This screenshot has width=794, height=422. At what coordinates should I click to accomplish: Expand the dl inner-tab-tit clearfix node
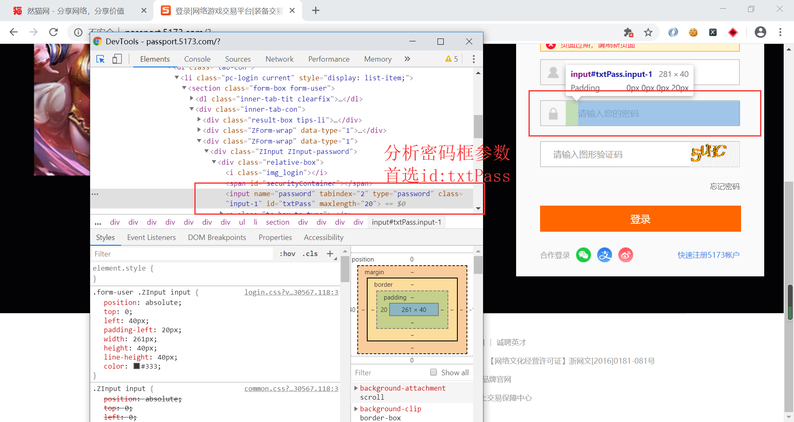[x=192, y=98]
